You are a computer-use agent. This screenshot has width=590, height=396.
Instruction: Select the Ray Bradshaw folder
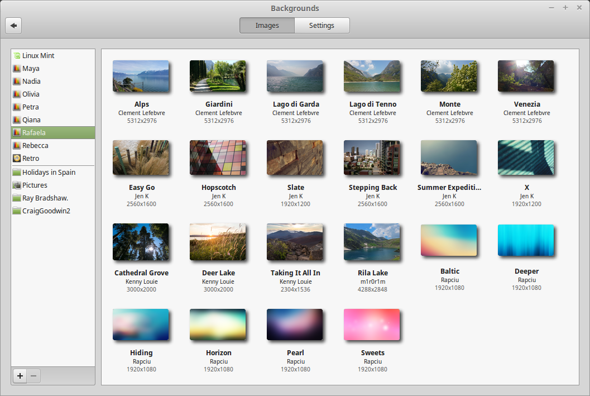click(x=53, y=198)
